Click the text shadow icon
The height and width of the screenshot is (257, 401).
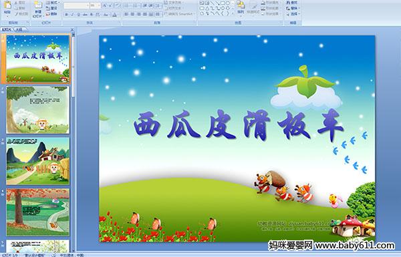(92, 15)
